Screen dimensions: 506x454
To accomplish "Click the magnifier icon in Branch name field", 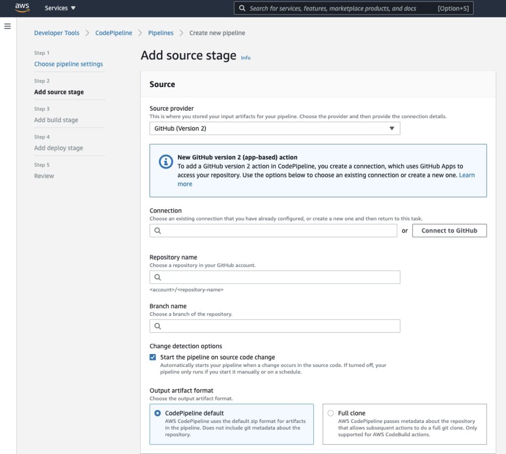I will click(158, 326).
